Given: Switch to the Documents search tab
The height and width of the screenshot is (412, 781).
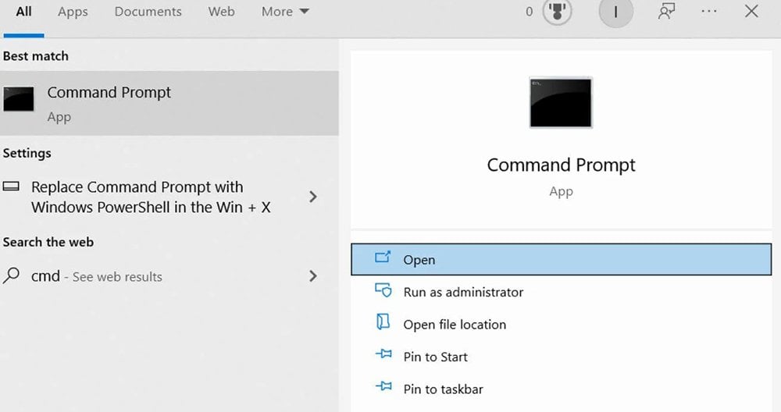Looking at the screenshot, I should 148,12.
